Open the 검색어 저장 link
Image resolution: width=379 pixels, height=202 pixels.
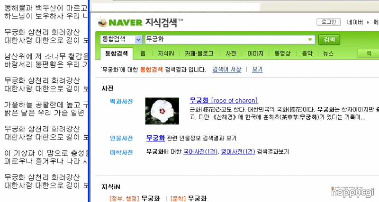pos(227,70)
